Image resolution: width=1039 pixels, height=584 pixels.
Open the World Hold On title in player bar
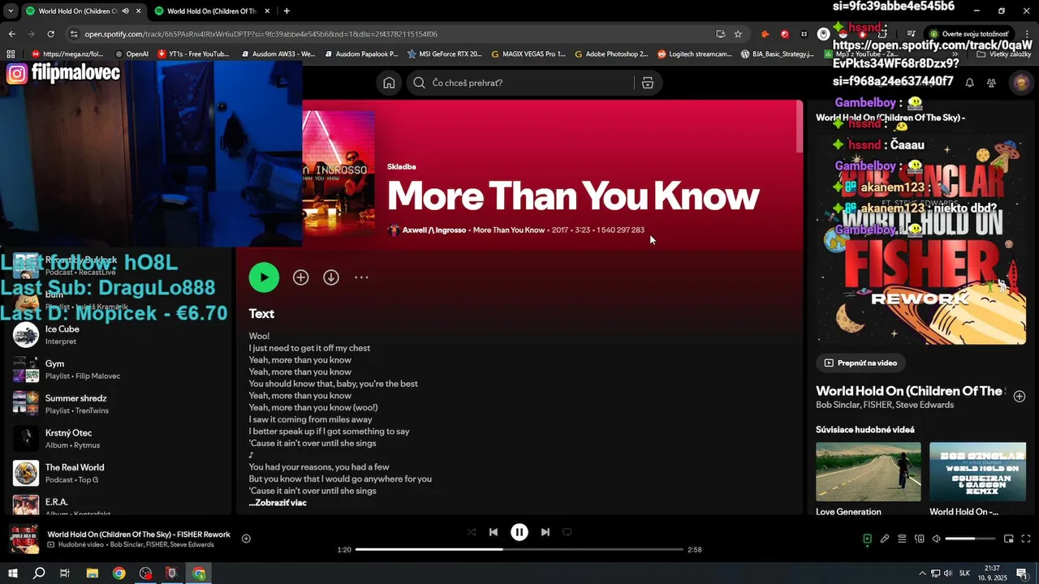pyautogui.click(x=139, y=535)
